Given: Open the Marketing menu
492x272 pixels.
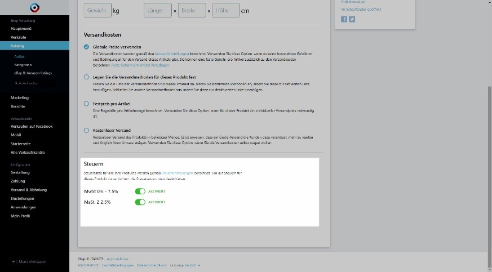Looking at the screenshot, I should (x=20, y=97).
